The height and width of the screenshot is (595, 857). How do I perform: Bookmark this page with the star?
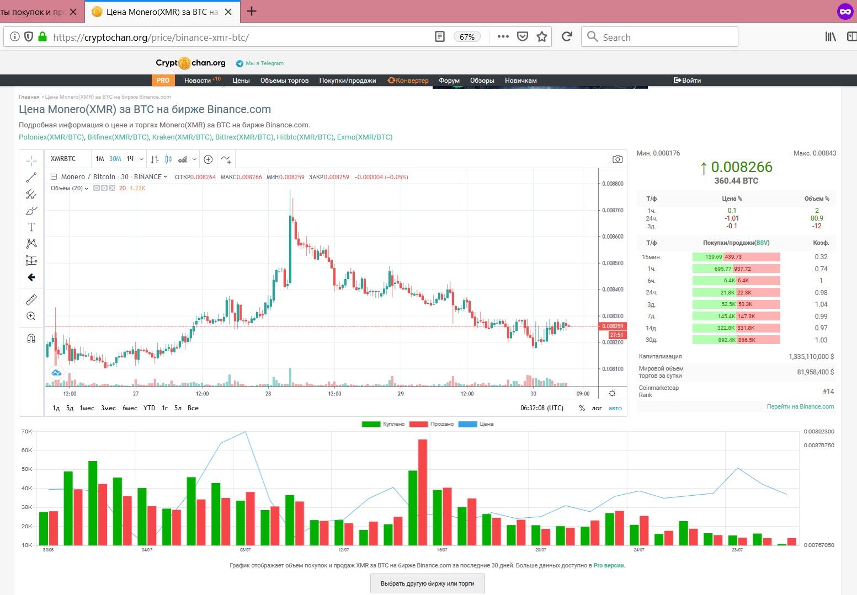(542, 37)
